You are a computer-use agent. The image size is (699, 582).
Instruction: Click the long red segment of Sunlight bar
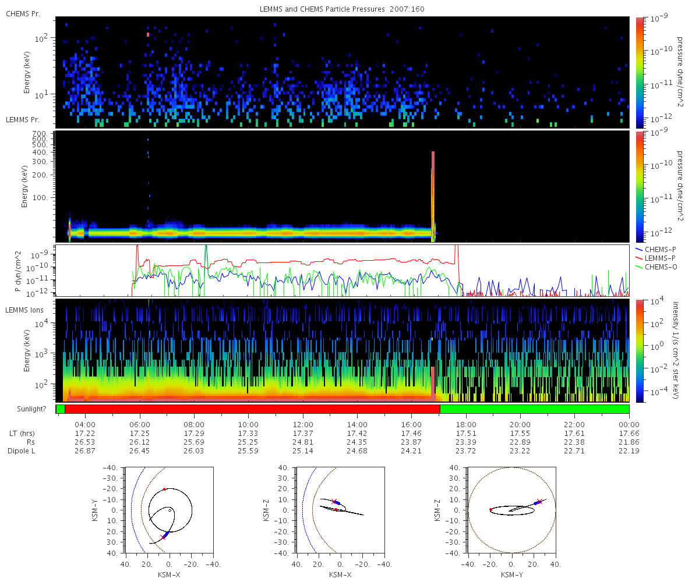[252, 409]
